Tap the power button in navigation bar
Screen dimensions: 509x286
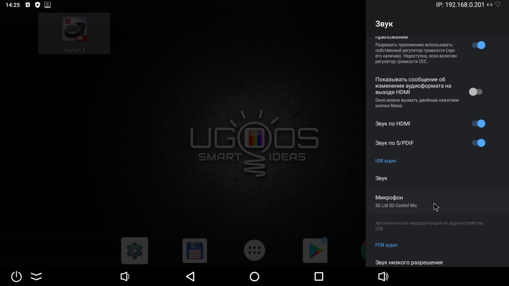tap(16, 276)
